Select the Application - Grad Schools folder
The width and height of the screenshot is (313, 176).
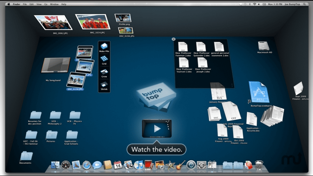72,135
